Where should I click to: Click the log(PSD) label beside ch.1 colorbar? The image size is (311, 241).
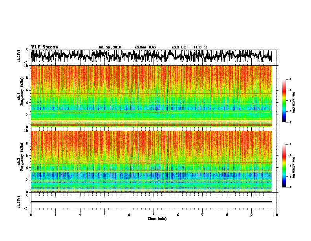(x=295, y=103)
